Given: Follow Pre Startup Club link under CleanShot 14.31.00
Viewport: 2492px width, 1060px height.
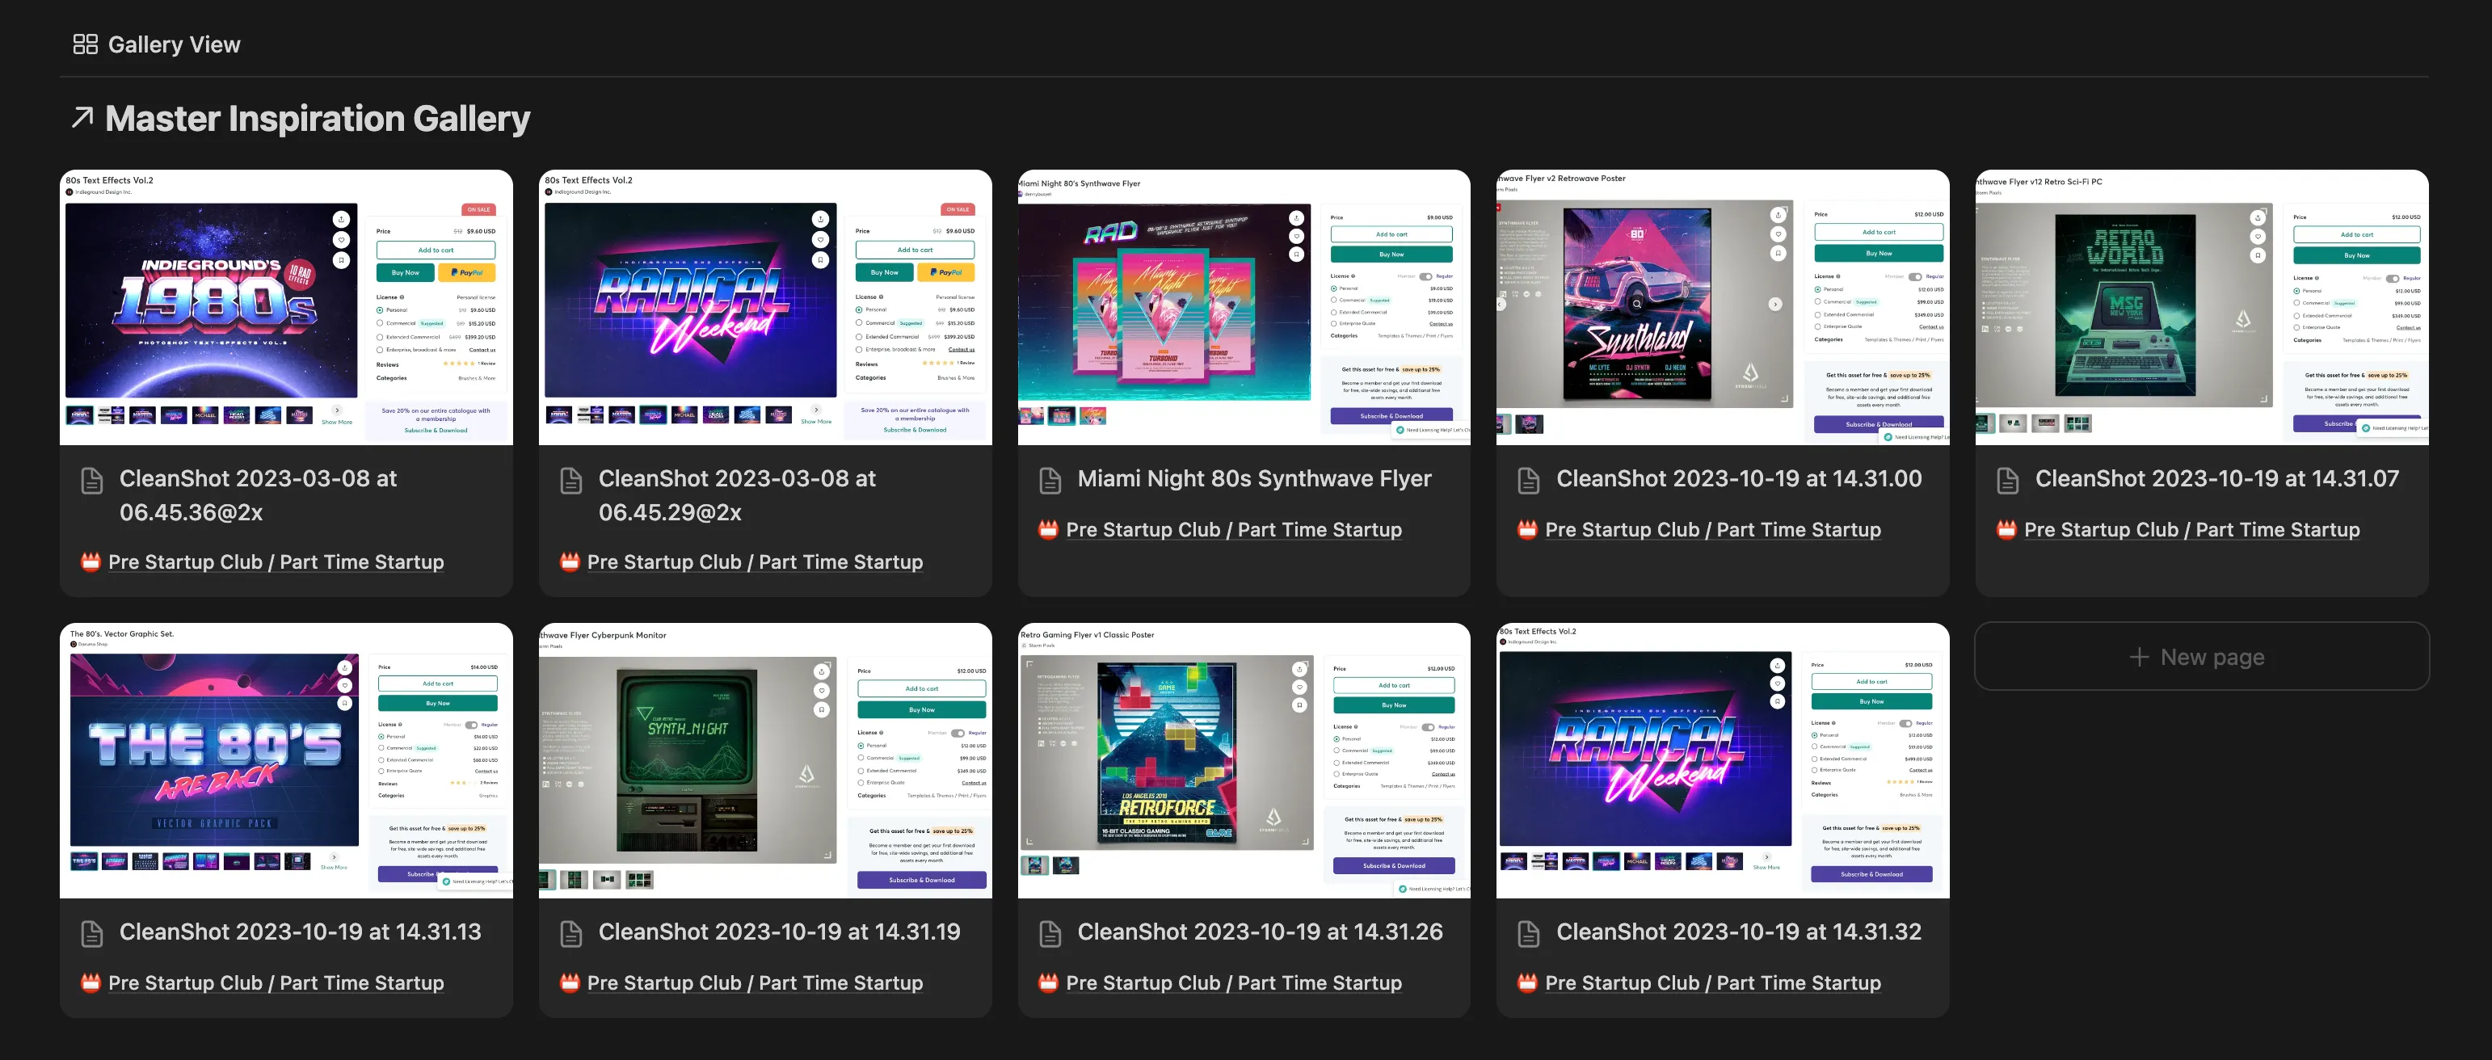Looking at the screenshot, I should (x=1712, y=530).
